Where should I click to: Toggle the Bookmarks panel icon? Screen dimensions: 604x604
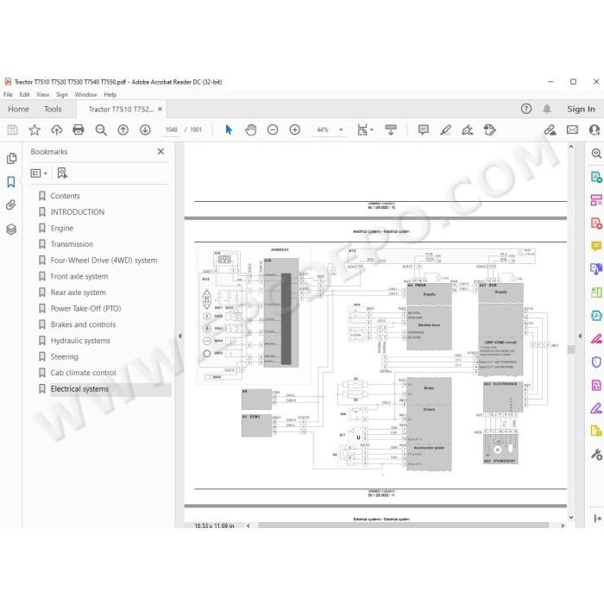tap(11, 182)
